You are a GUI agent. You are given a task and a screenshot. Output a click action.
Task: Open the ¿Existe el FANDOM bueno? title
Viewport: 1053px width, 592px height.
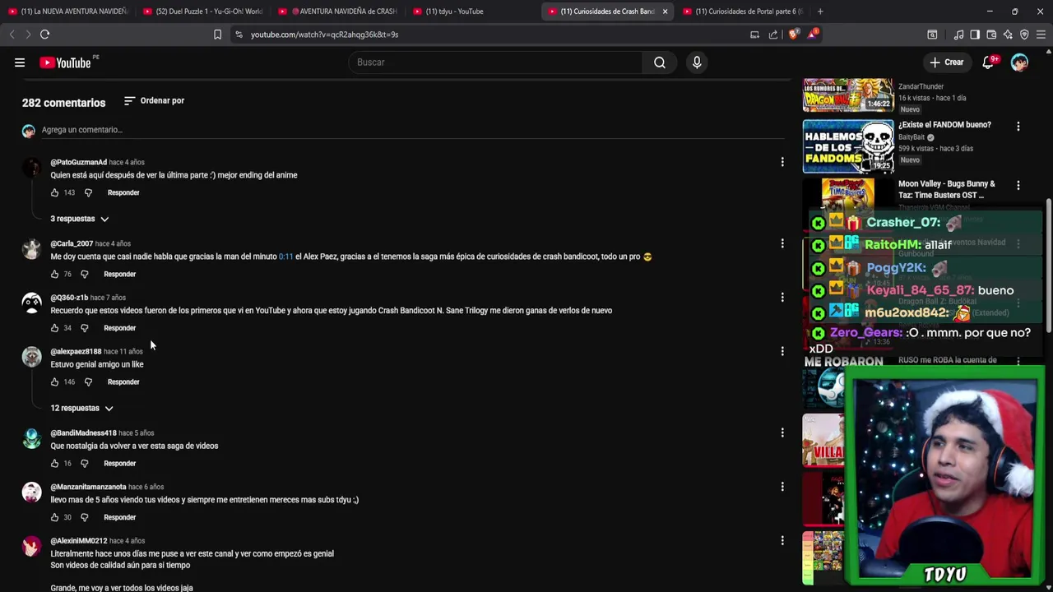pyautogui.click(x=944, y=125)
